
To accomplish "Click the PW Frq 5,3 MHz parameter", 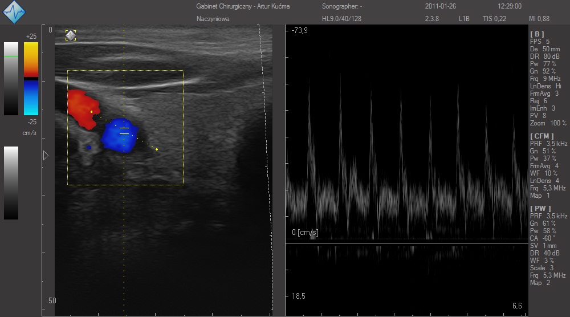I will [548, 275].
